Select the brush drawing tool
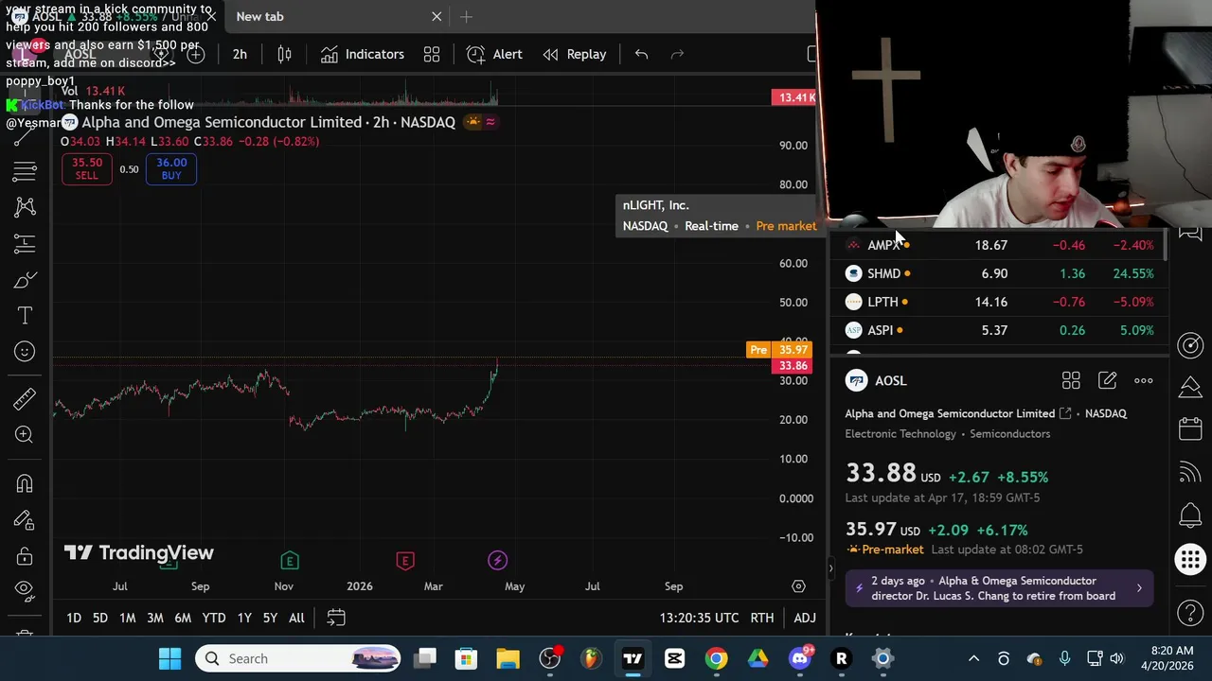Screen dimensions: 1212x681 [25, 280]
